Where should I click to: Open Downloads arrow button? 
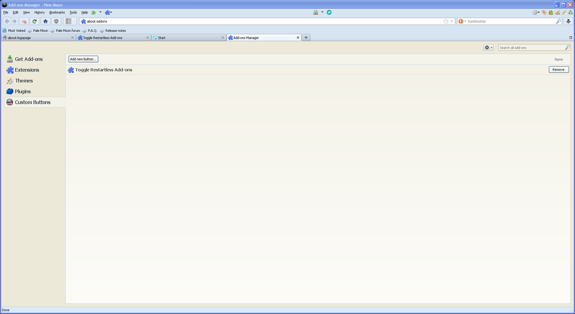click(568, 21)
